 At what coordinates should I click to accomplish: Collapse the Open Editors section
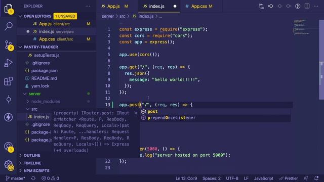pos(20,16)
